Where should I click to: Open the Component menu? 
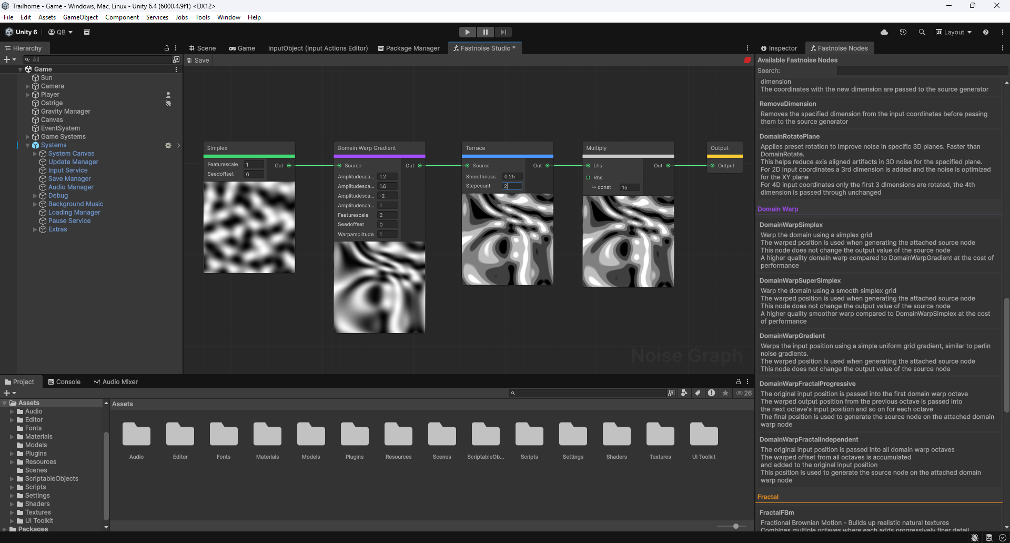[x=122, y=17]
